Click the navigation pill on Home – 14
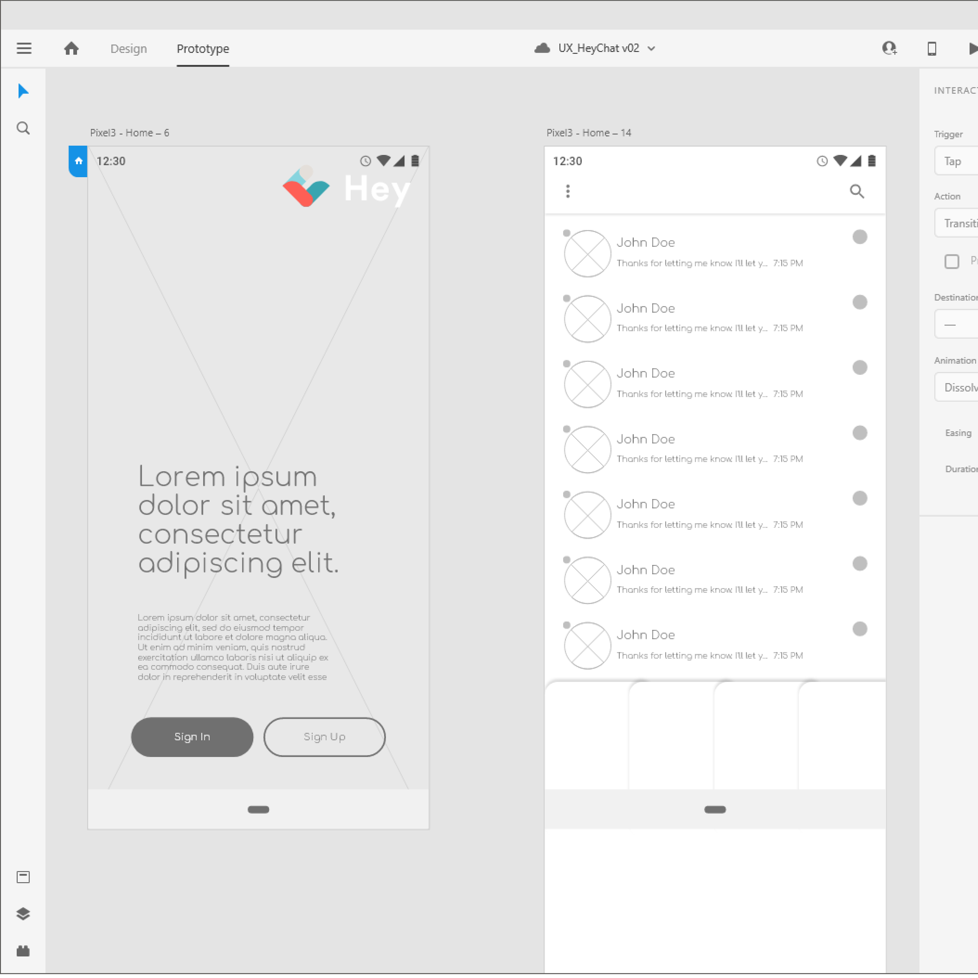978x978 pixels. pyautogui.click(x=715, y=809)
